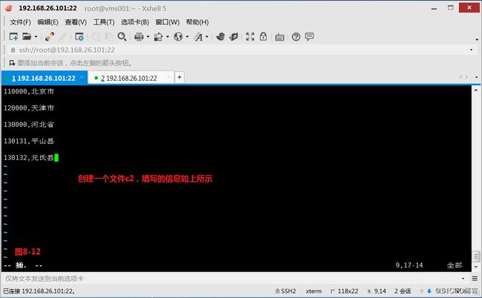Open the 选项卡(B) menu
This screenshot has width=482, height=298.
[135, 22]
